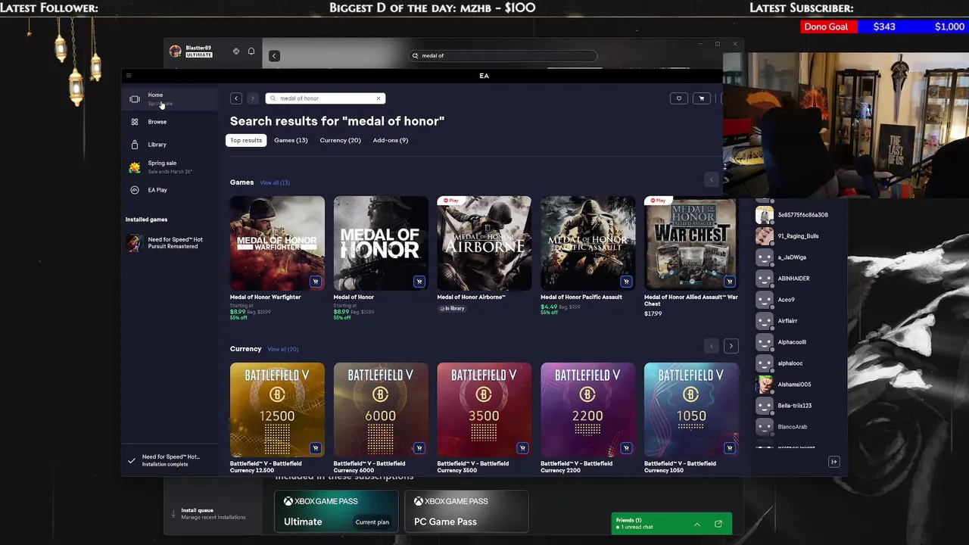Pop out the Friends chat window
Image resolution: width=969 pixels, height=545 pixels.
(718, 524)
